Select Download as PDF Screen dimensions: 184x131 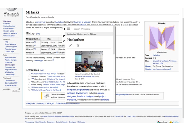11,83
